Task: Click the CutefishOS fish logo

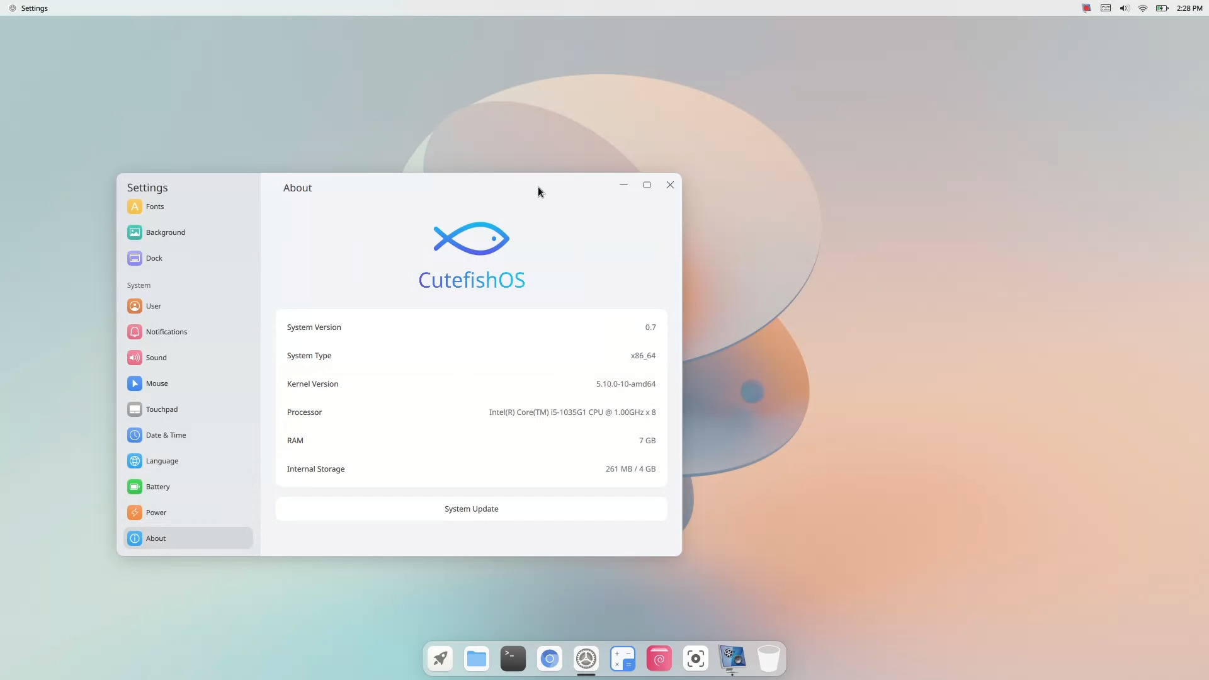Action: click(x=471, y=239)
